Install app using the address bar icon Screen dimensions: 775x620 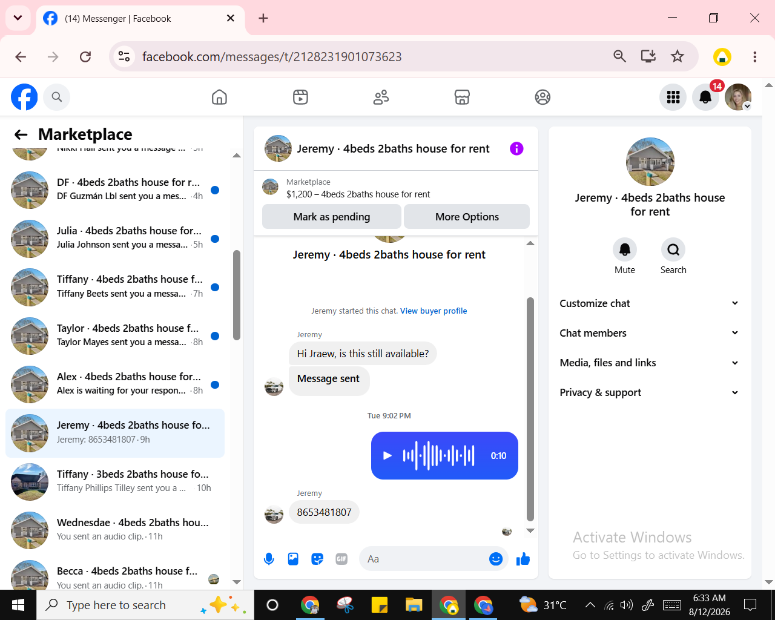(648, 56)
